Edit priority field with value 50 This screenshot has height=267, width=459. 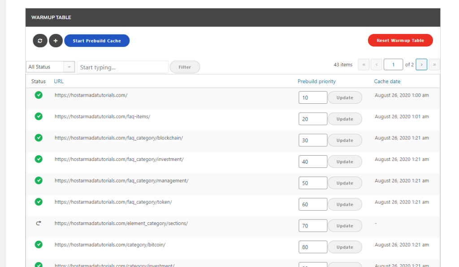313,182
